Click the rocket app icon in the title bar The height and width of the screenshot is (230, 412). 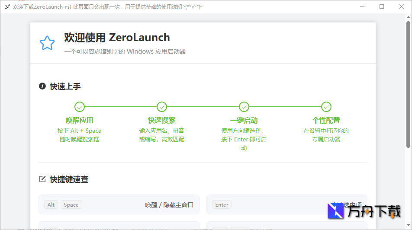click(7, 6)
